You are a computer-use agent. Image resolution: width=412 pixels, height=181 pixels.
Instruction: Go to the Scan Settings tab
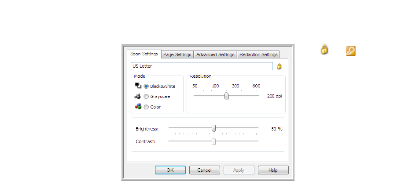(x=144, y=54)
